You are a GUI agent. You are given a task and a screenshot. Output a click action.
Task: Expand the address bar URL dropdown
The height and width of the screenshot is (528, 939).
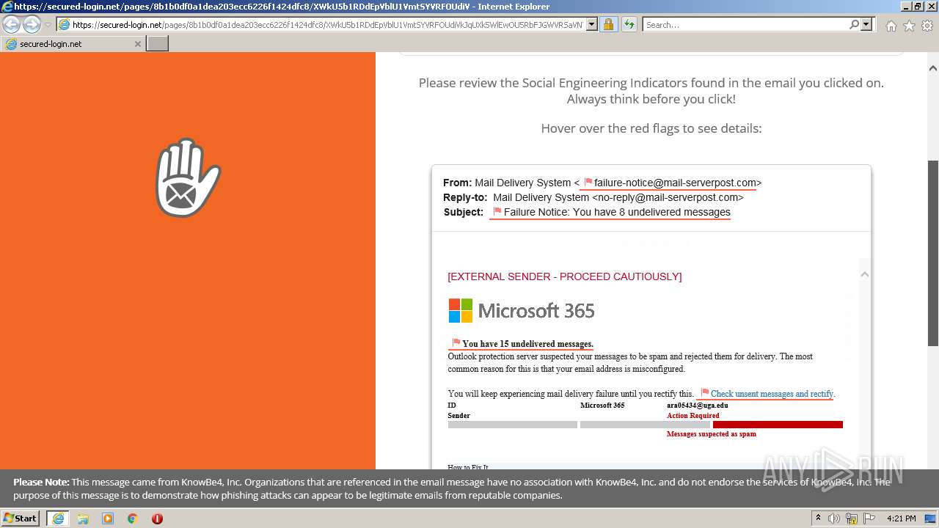coord(592,24)
